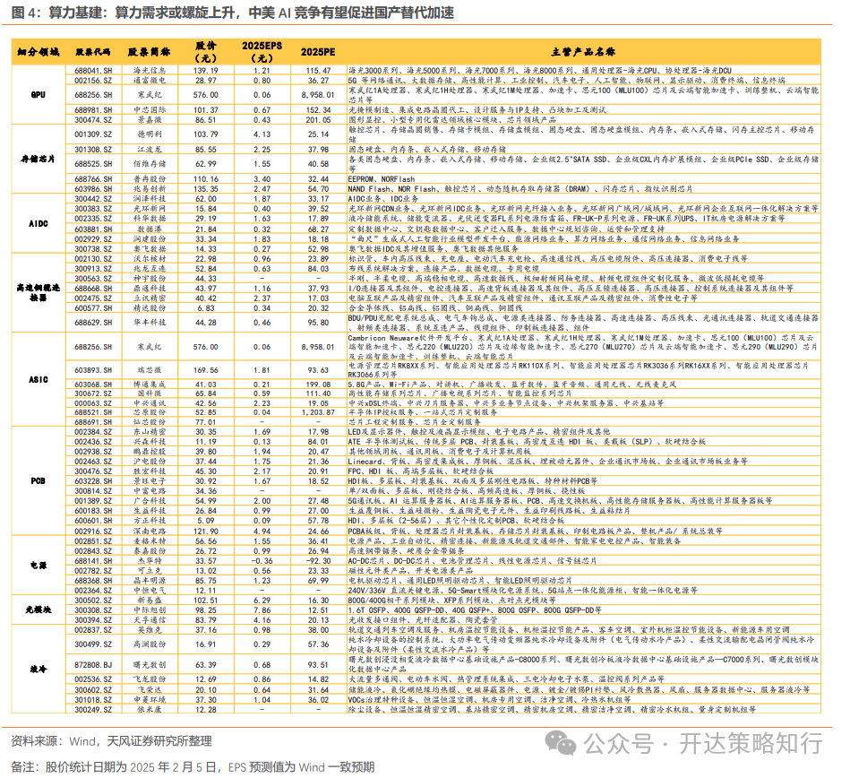Select the 'PCB' category cell
This screenshot has width=850, height=778.
38,480
